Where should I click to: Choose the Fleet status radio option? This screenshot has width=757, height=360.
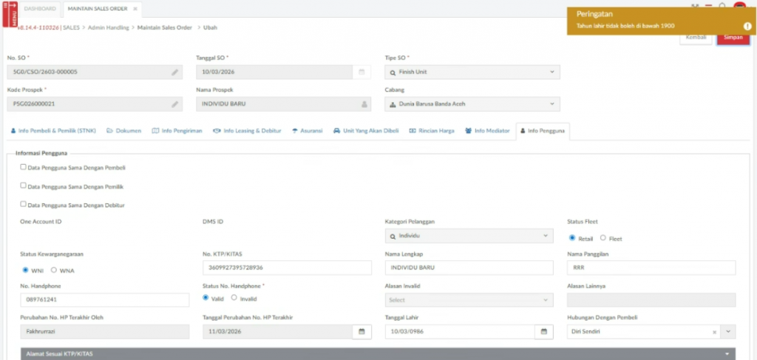603,238
